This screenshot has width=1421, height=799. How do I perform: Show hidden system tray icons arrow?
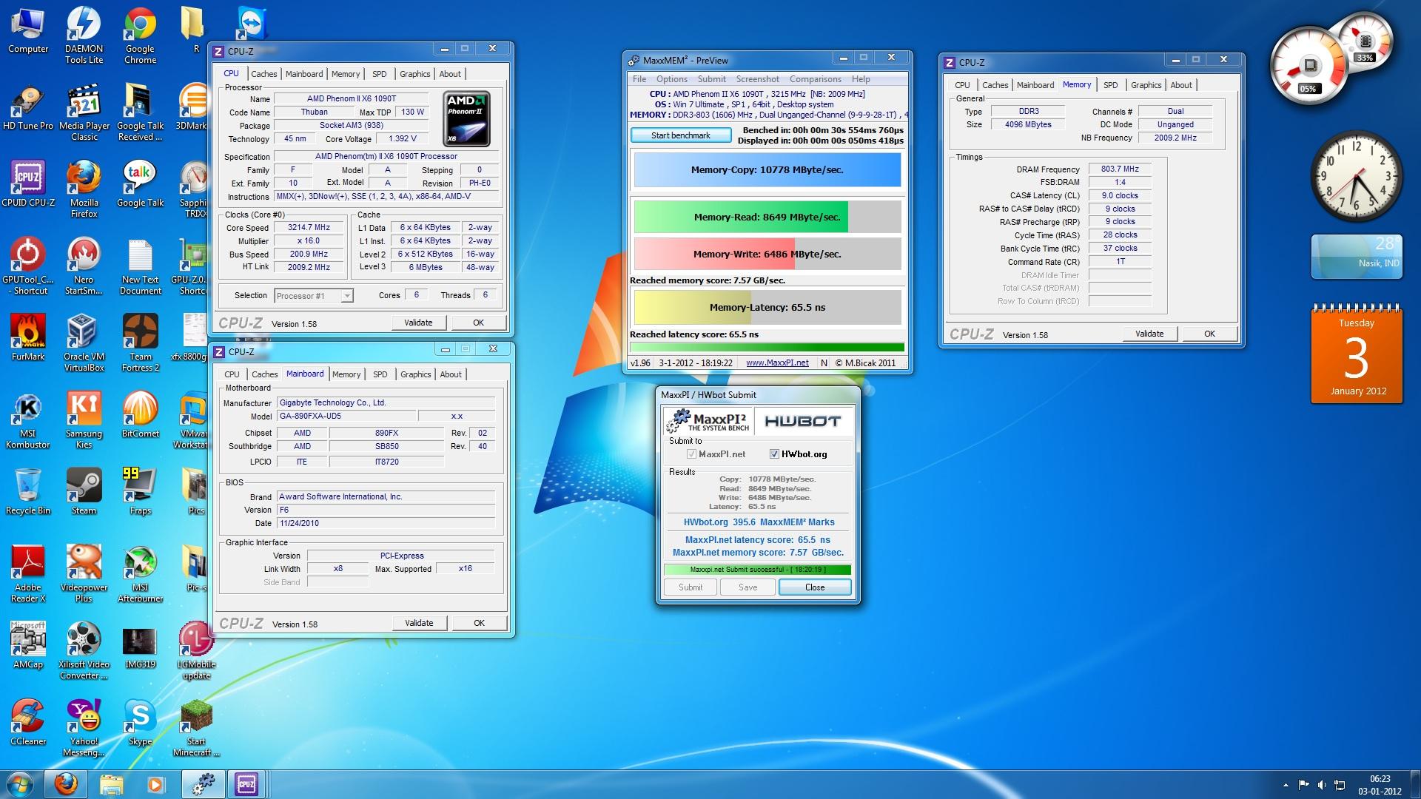click(x=1286, y=785)
